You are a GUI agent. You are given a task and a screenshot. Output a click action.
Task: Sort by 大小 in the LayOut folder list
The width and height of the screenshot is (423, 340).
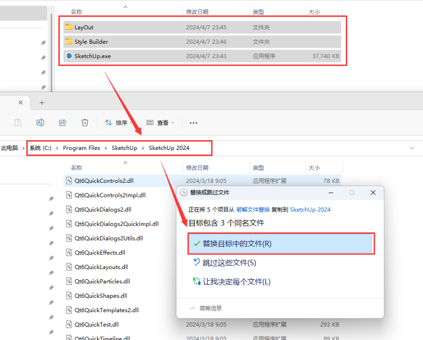(314, 12)
